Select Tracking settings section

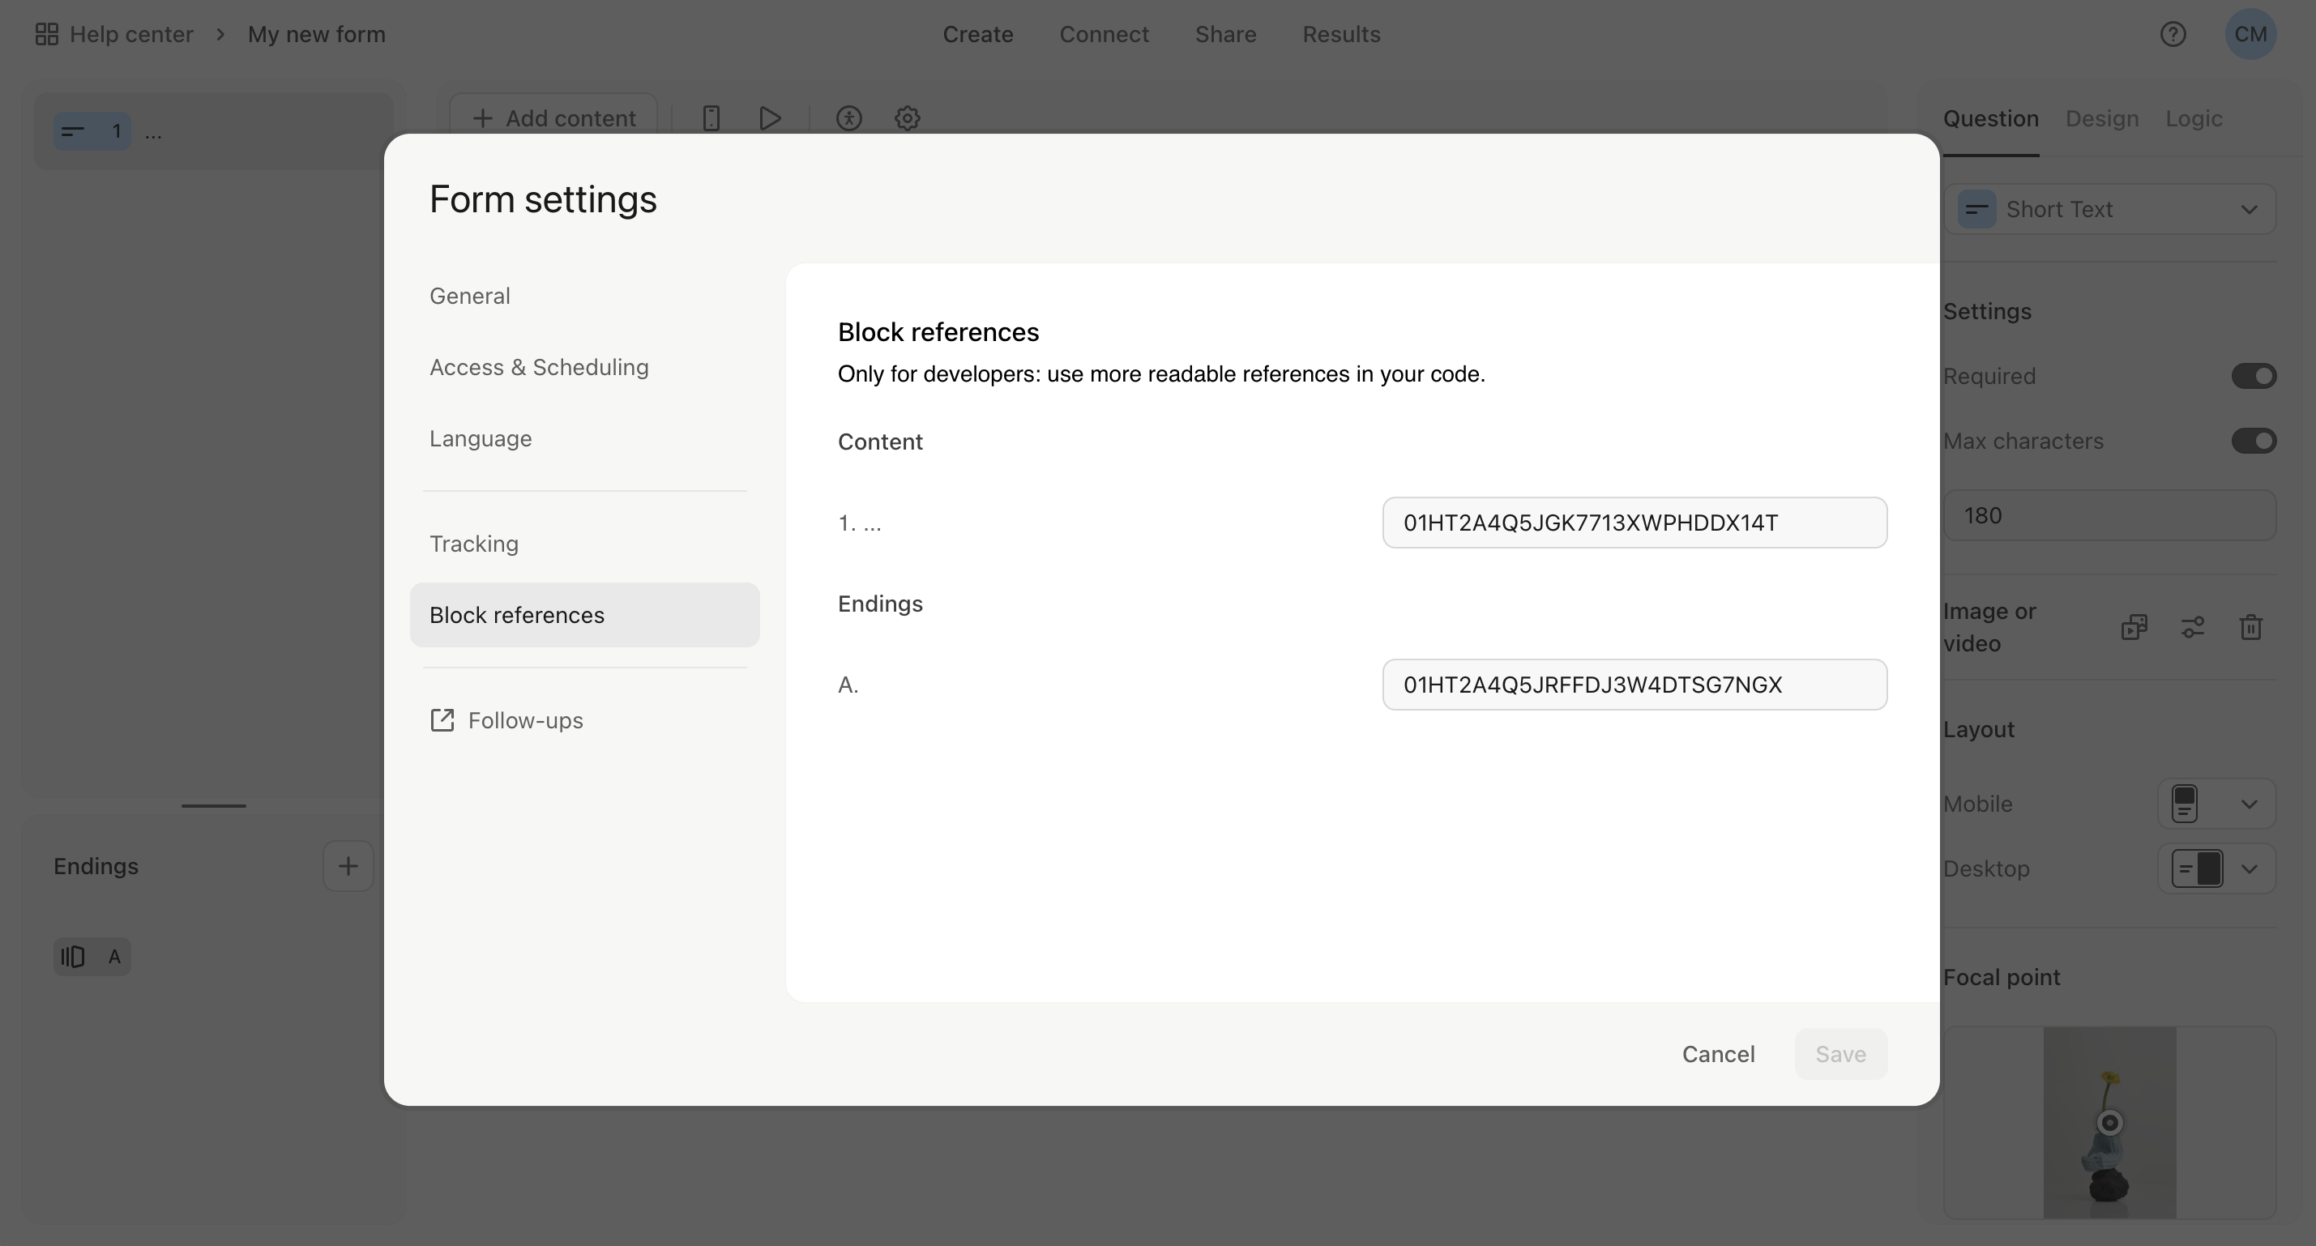[x=474, y=544]
